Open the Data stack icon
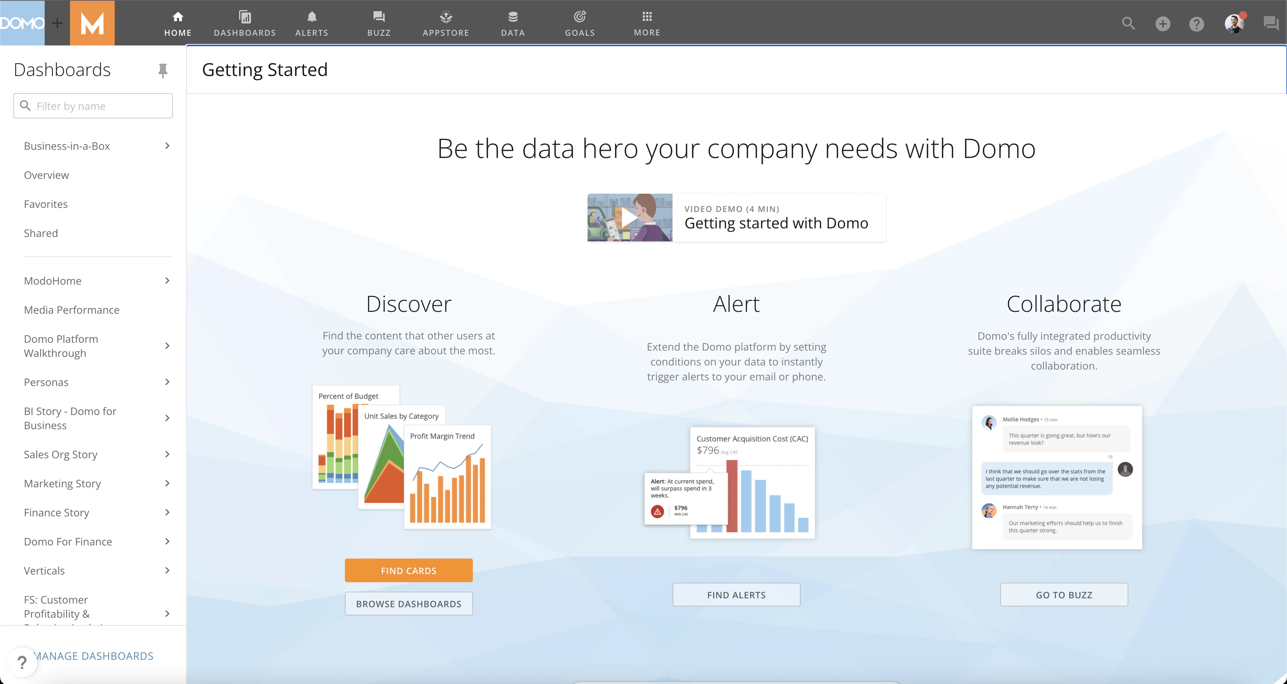Image resolution: width=1287 pixels, height=684 pixels. click(x=512, y=17)
